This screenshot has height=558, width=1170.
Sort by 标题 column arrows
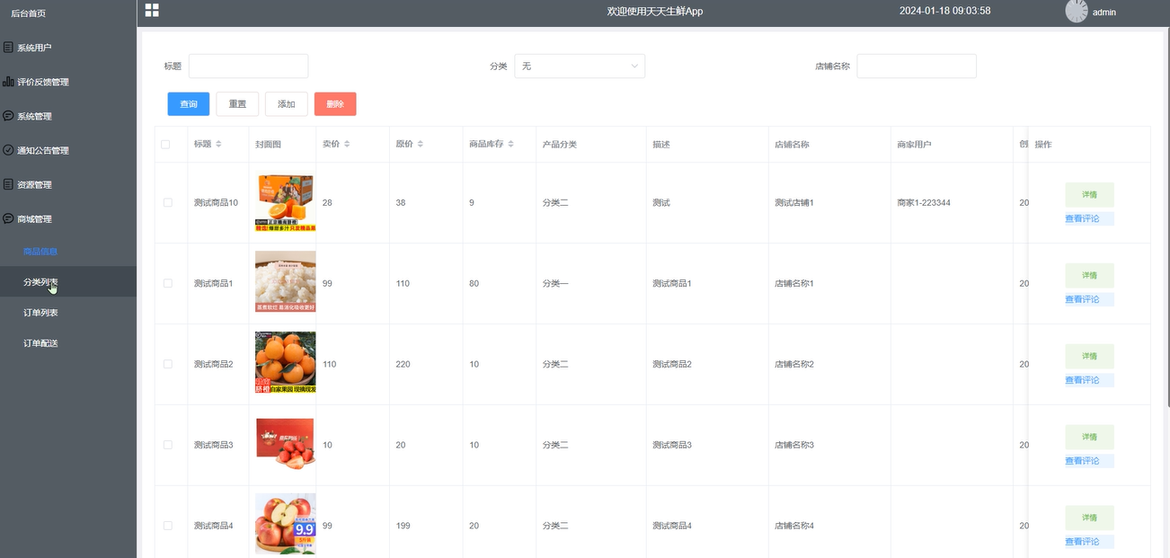click(218, 144)
